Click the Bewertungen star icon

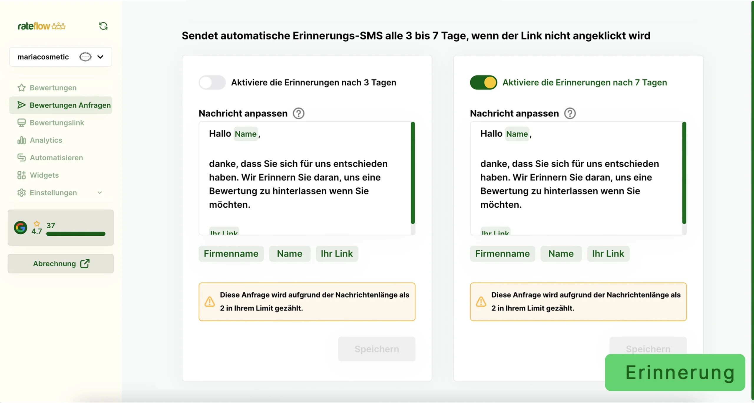click(22, 88)
